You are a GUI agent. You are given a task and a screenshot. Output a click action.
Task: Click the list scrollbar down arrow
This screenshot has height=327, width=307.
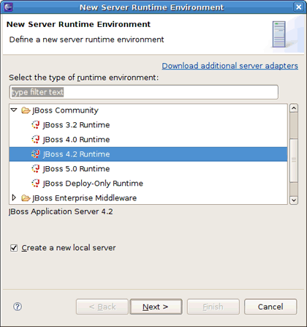pos(294,200)
